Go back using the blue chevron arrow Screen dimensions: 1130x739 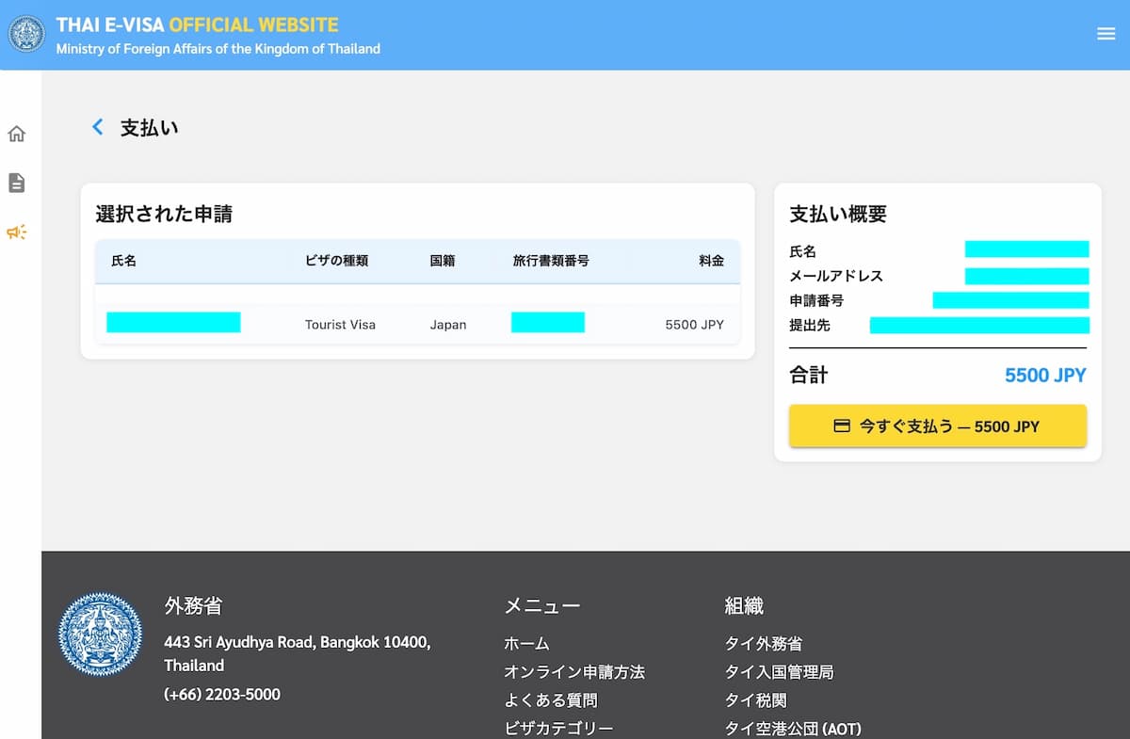coord(97,127)
